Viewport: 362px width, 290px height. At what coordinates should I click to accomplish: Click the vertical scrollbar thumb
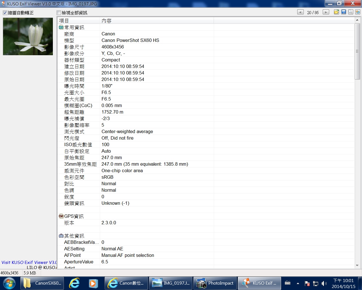357,51
